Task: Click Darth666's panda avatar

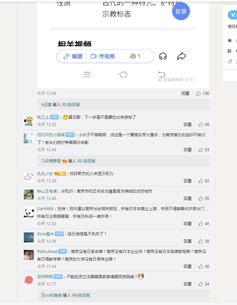Action: [29, 212]
